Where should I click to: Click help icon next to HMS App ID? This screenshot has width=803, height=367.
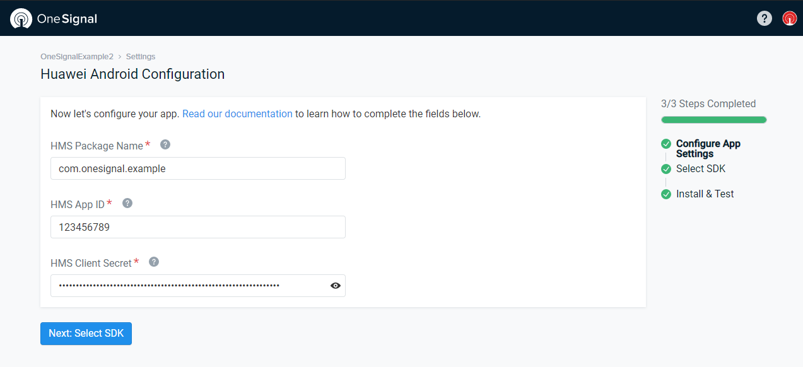(x=127, y=203)
